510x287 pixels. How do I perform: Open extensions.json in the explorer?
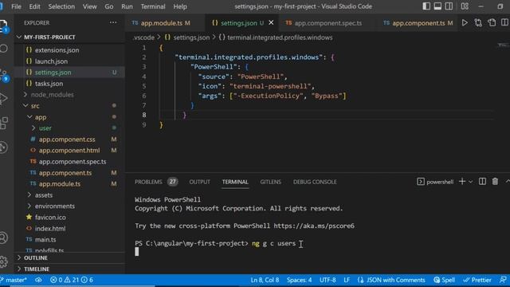pos(57,50)
